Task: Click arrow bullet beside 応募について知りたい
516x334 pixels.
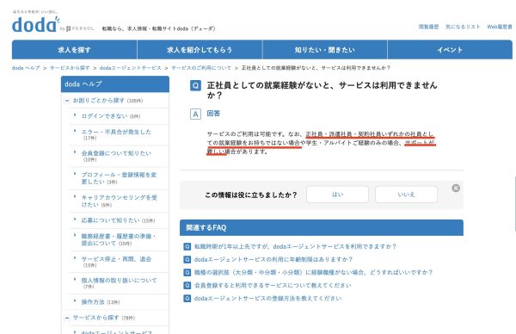Action: (75, 219)
